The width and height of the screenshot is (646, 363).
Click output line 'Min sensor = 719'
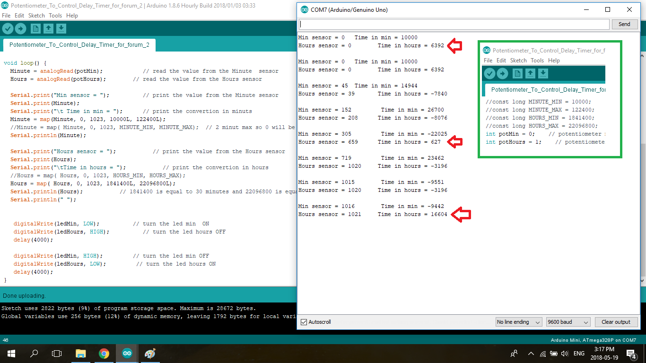point(325,158)
